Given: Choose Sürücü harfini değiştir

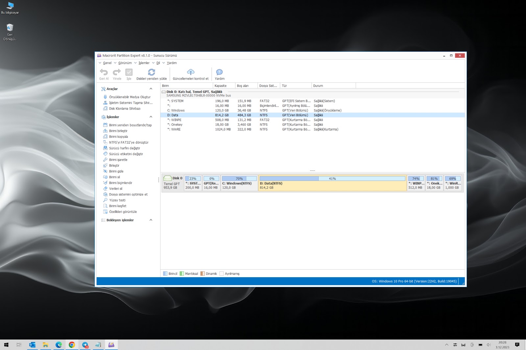Looking at the screenshot, I should point(124,148).
